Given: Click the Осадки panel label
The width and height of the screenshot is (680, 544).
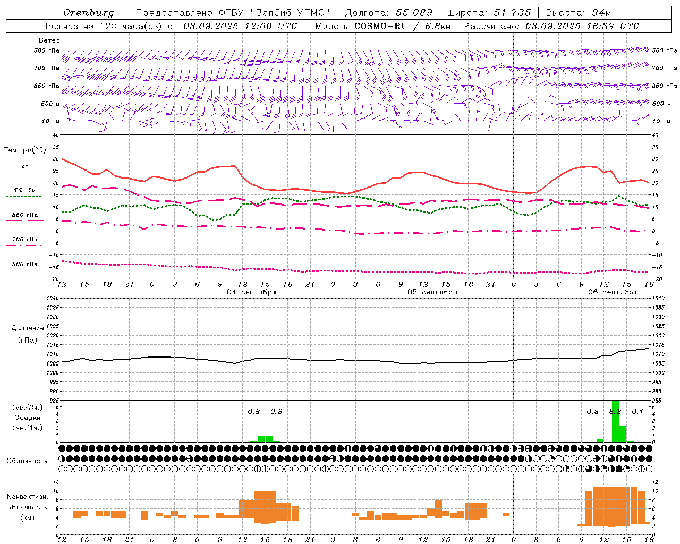Looking at the screenshot, I should [x=28, y=418].
